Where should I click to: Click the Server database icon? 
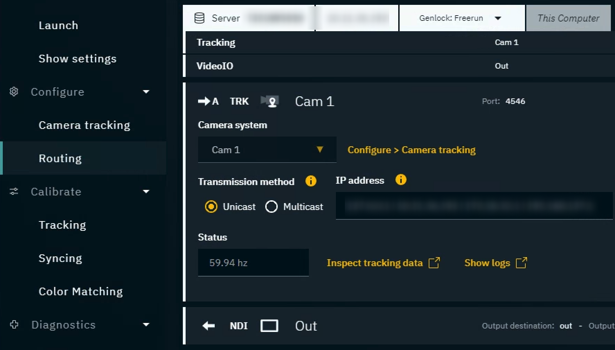pos(199,18)
